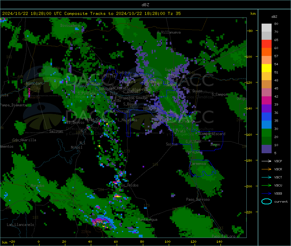291x246 pixels.
Task: Click the 'Valle_Grande' place label
Action: click(96, 119)
